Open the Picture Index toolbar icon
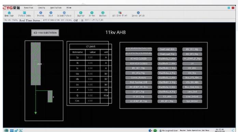The image size is (238, 132). (x=25, y=14)
